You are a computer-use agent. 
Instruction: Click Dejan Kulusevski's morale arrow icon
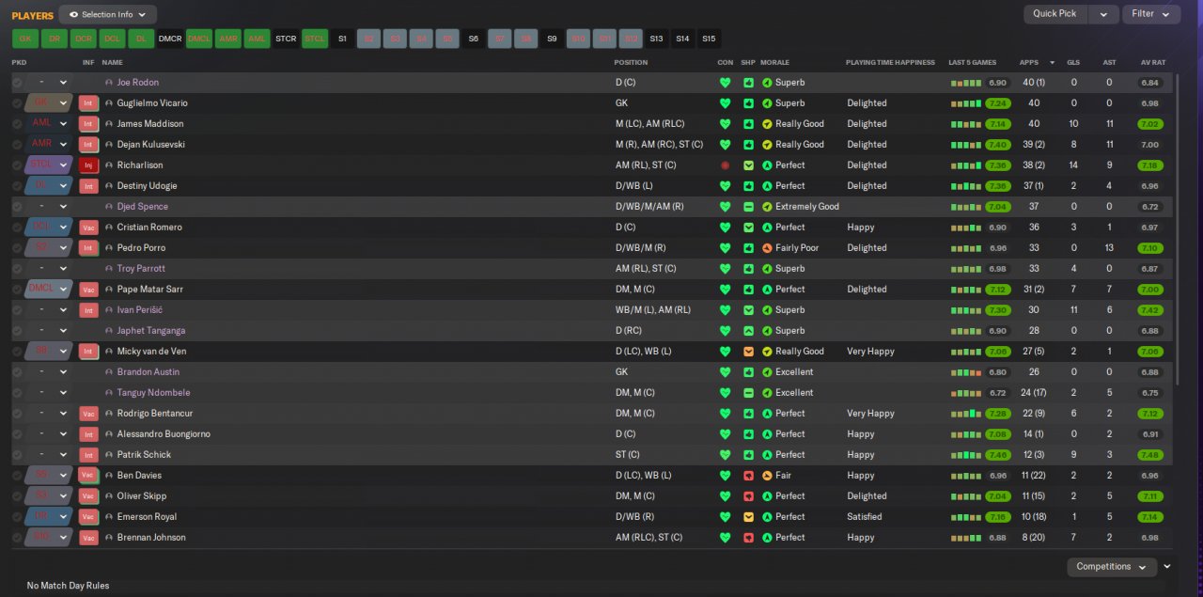click(x=767, y=145)
